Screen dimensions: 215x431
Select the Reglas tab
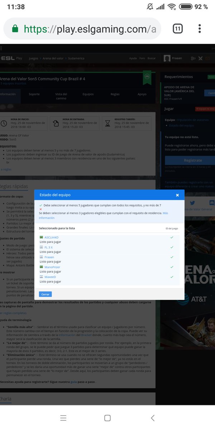tap(115, 94)
